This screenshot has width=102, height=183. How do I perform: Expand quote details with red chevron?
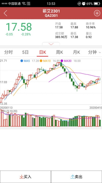(x=51, y=44)
